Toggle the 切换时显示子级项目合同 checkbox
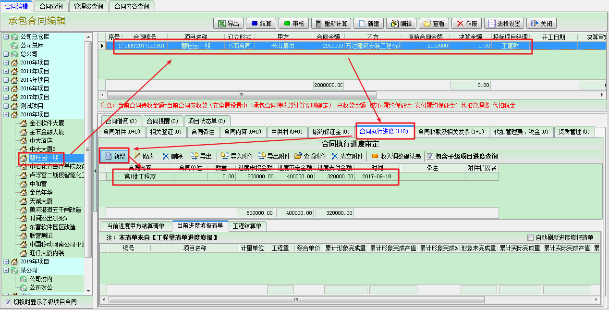Image resolution: width=609 pixels, height=310 pixels. click(x=7, y=302)
